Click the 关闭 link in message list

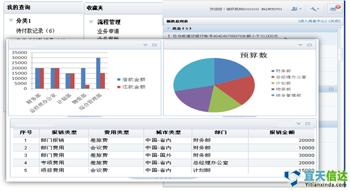(x=335, y=21)
